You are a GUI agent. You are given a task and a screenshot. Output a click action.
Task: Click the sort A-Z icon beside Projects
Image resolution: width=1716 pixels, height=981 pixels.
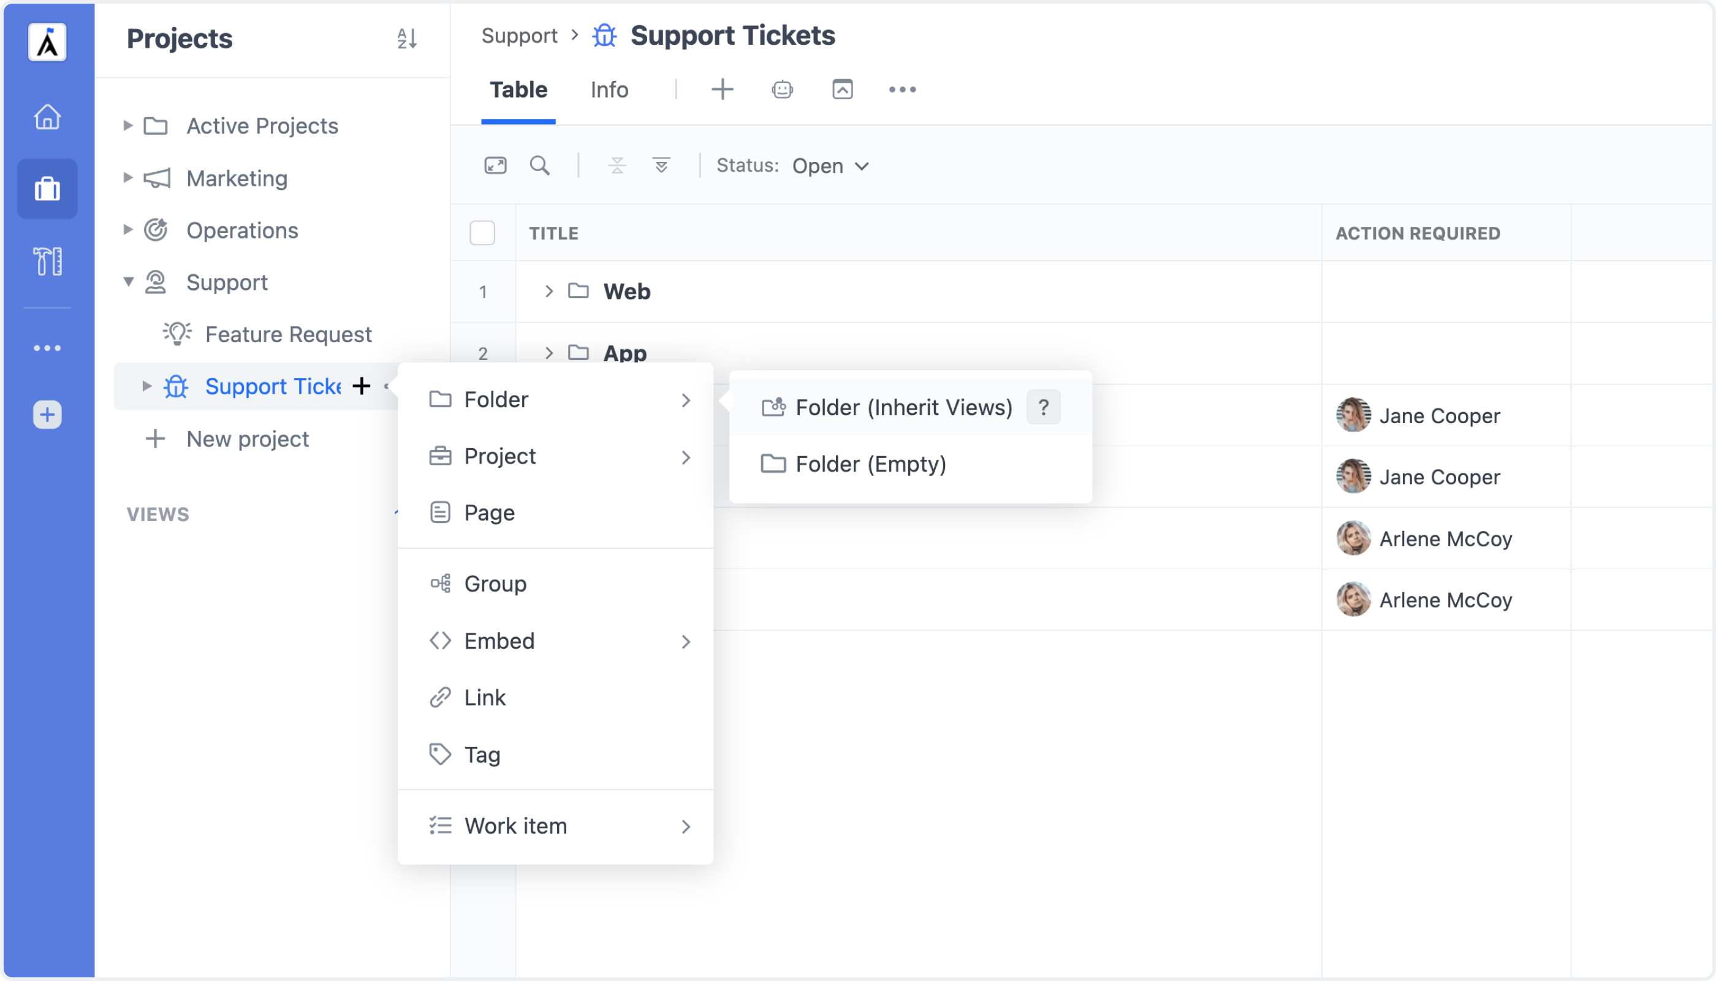pos(407,39)
